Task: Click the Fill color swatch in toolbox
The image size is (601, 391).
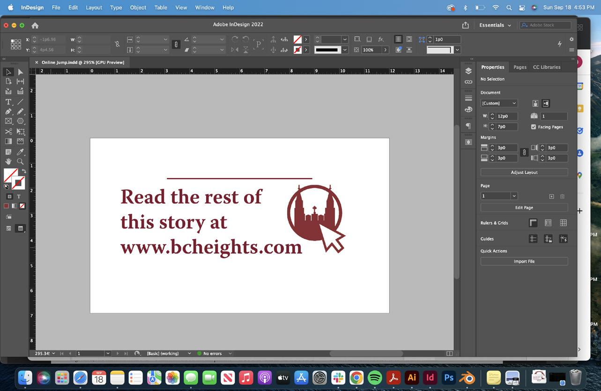Action: pos(10,175)
